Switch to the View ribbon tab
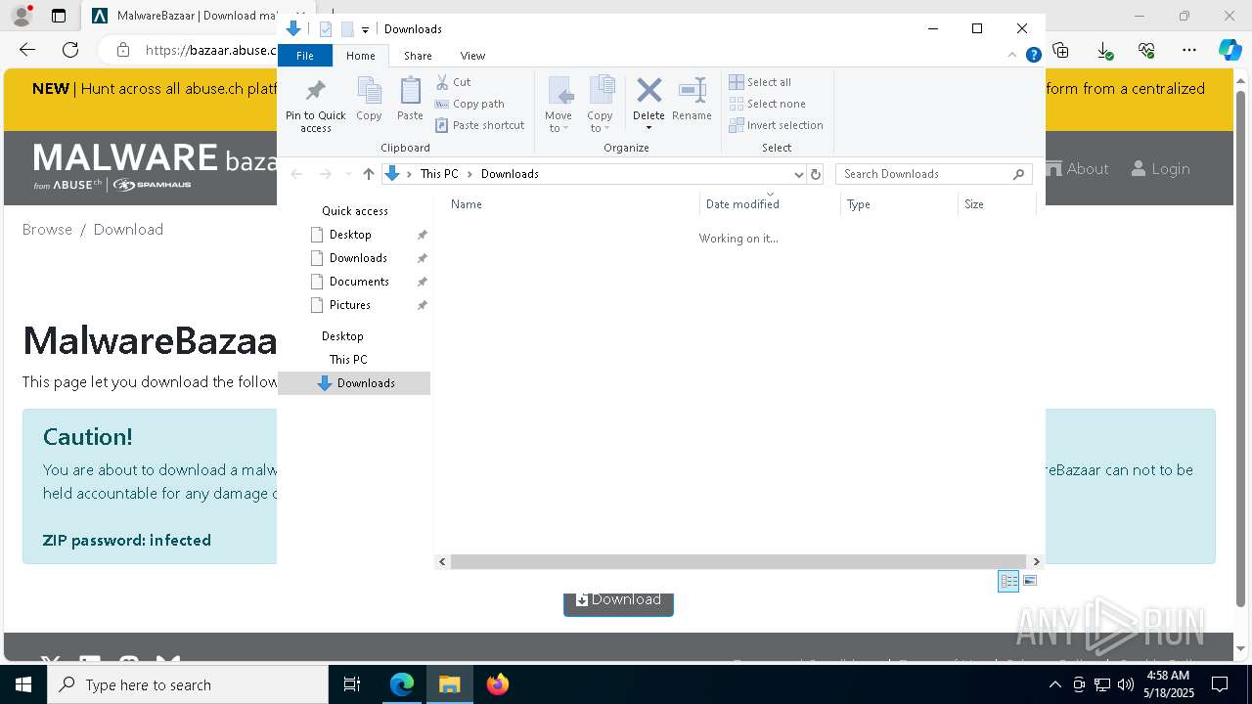The height and width of the screenshot is (704, 1252). click(x=472, y=56)
